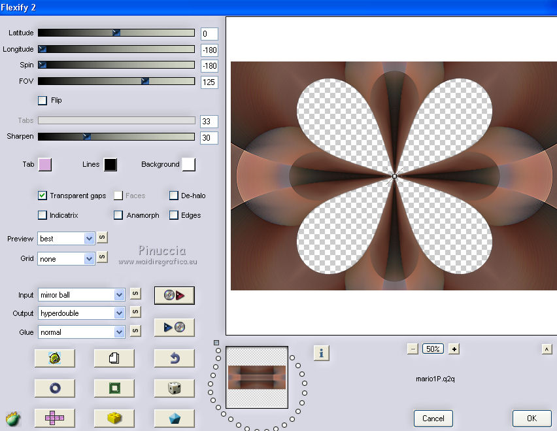Zoom out with the minus button

pyautogui.click(x=413, y=349)
